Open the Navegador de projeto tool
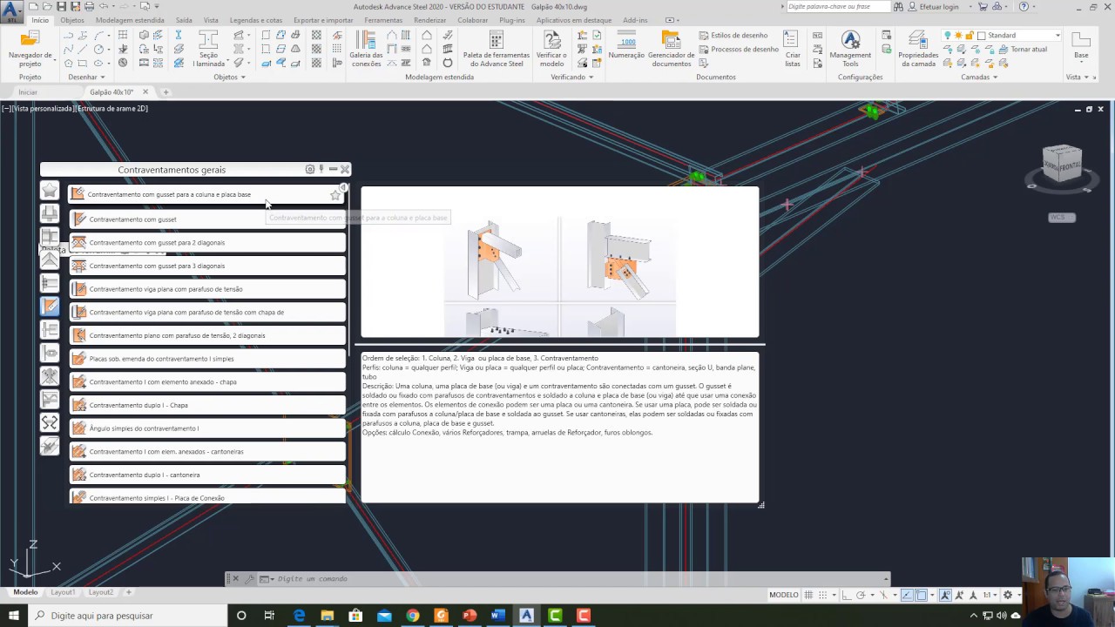 coord(30,48)
